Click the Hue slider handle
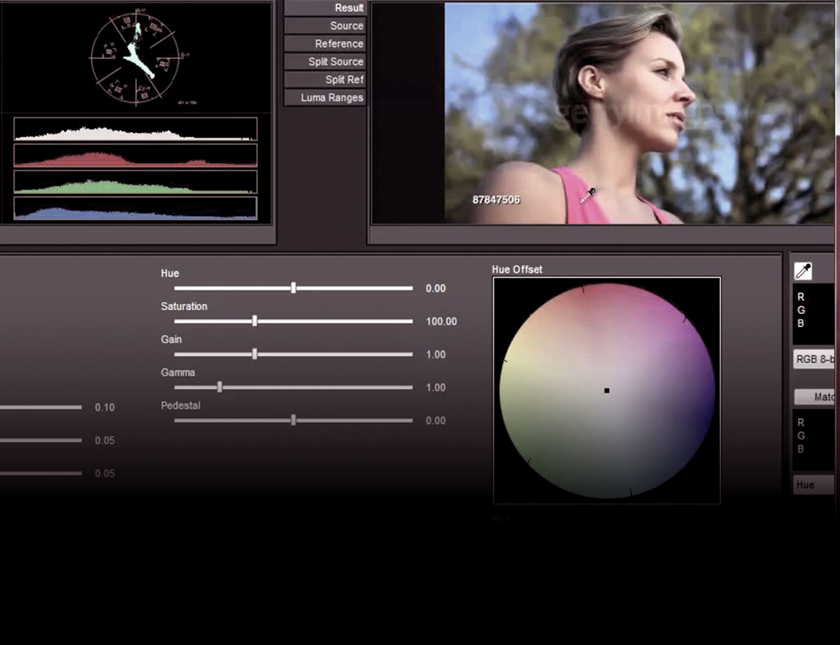Screen dimensions: 840x645 click(x=293, y=288)
